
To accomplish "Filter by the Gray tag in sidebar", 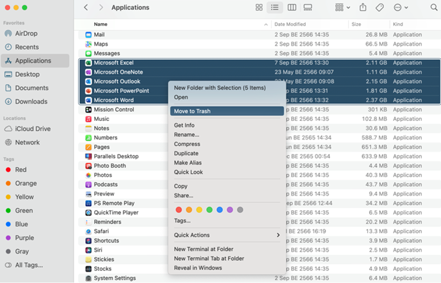I will point(35,252).
